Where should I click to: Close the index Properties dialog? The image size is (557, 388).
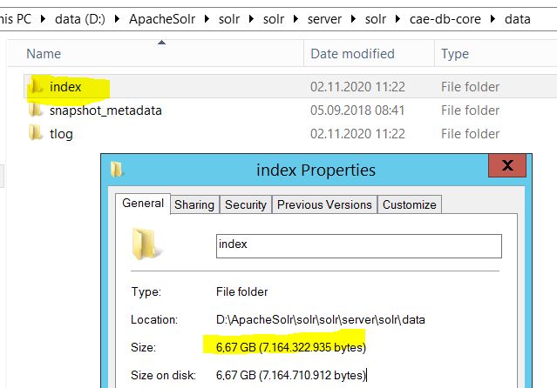pyautogui.click(x=507, y=165)
